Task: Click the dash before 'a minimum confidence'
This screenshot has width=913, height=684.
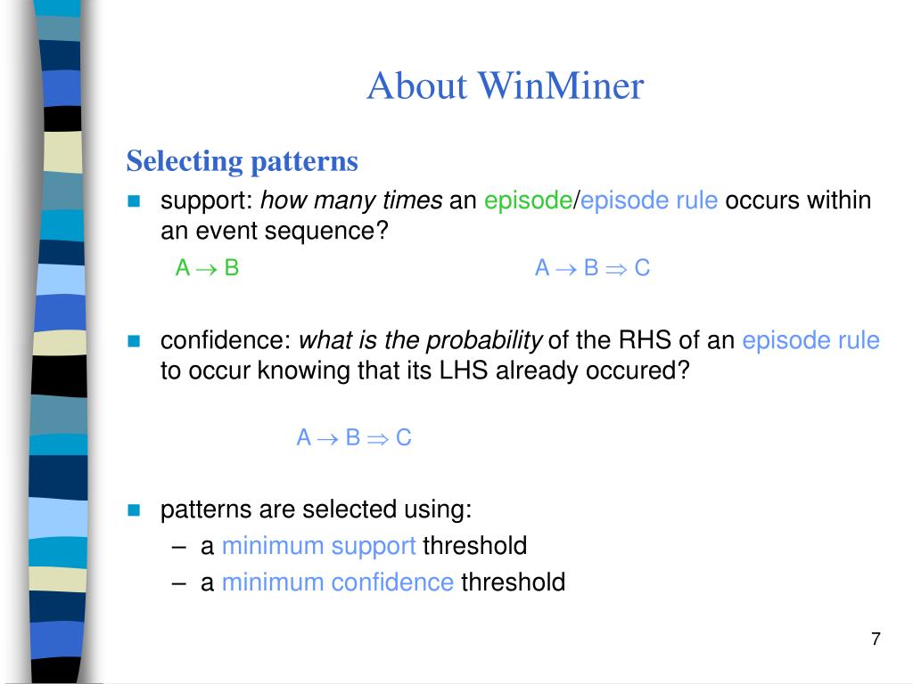Action: [x=178, y=582]
